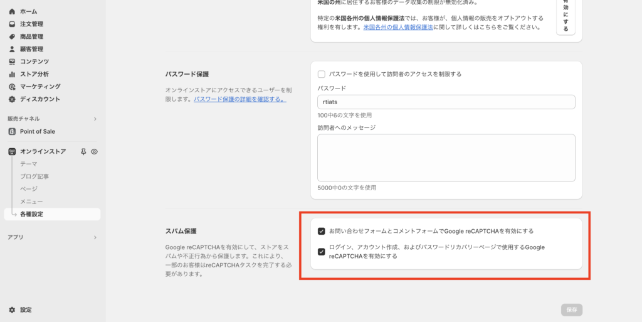642x322 pixels.
Task: Click the Marketing (マーケティング) target icon
Action: tap(12, 87)
